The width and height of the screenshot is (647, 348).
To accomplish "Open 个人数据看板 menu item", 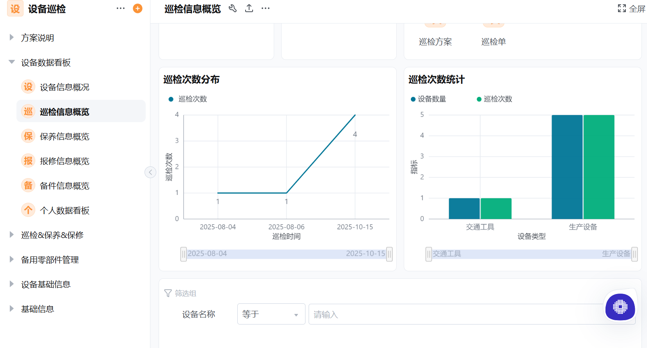I will [x=81, y=210].
